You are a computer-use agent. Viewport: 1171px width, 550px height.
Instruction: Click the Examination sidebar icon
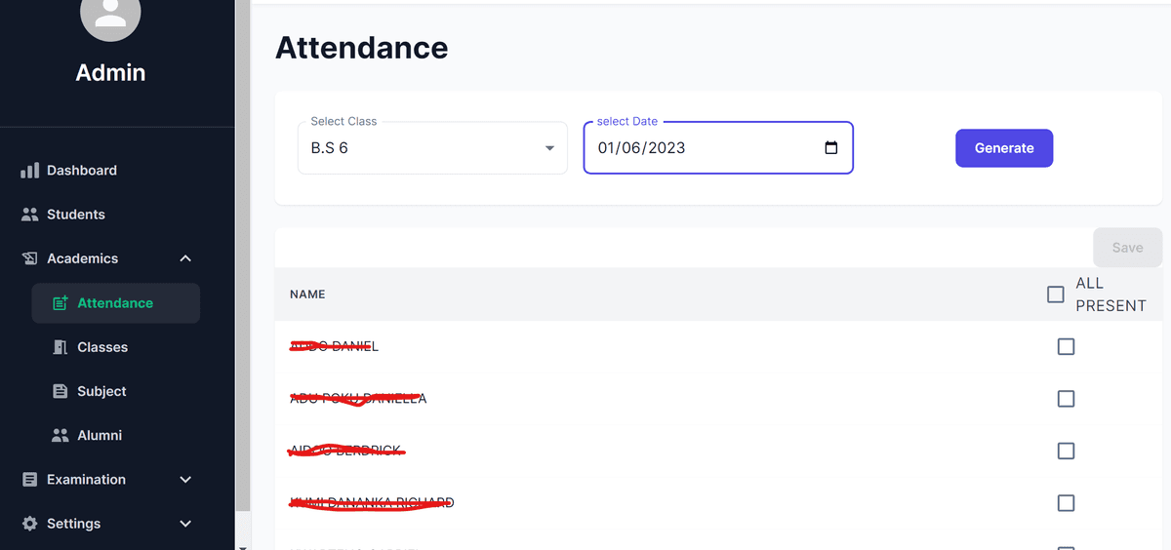pos(29,480)
